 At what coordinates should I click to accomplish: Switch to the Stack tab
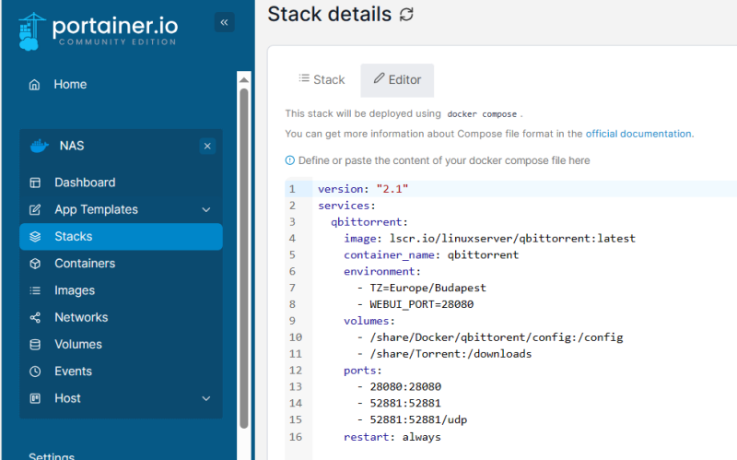[x=322, y=80]
